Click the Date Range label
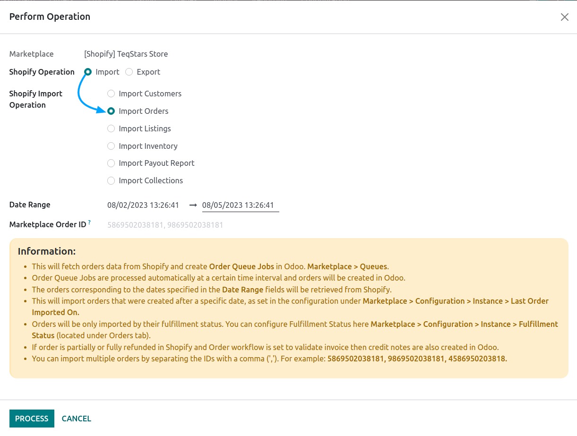This screenshot has height=436, width=577. [x=30, y=205]
